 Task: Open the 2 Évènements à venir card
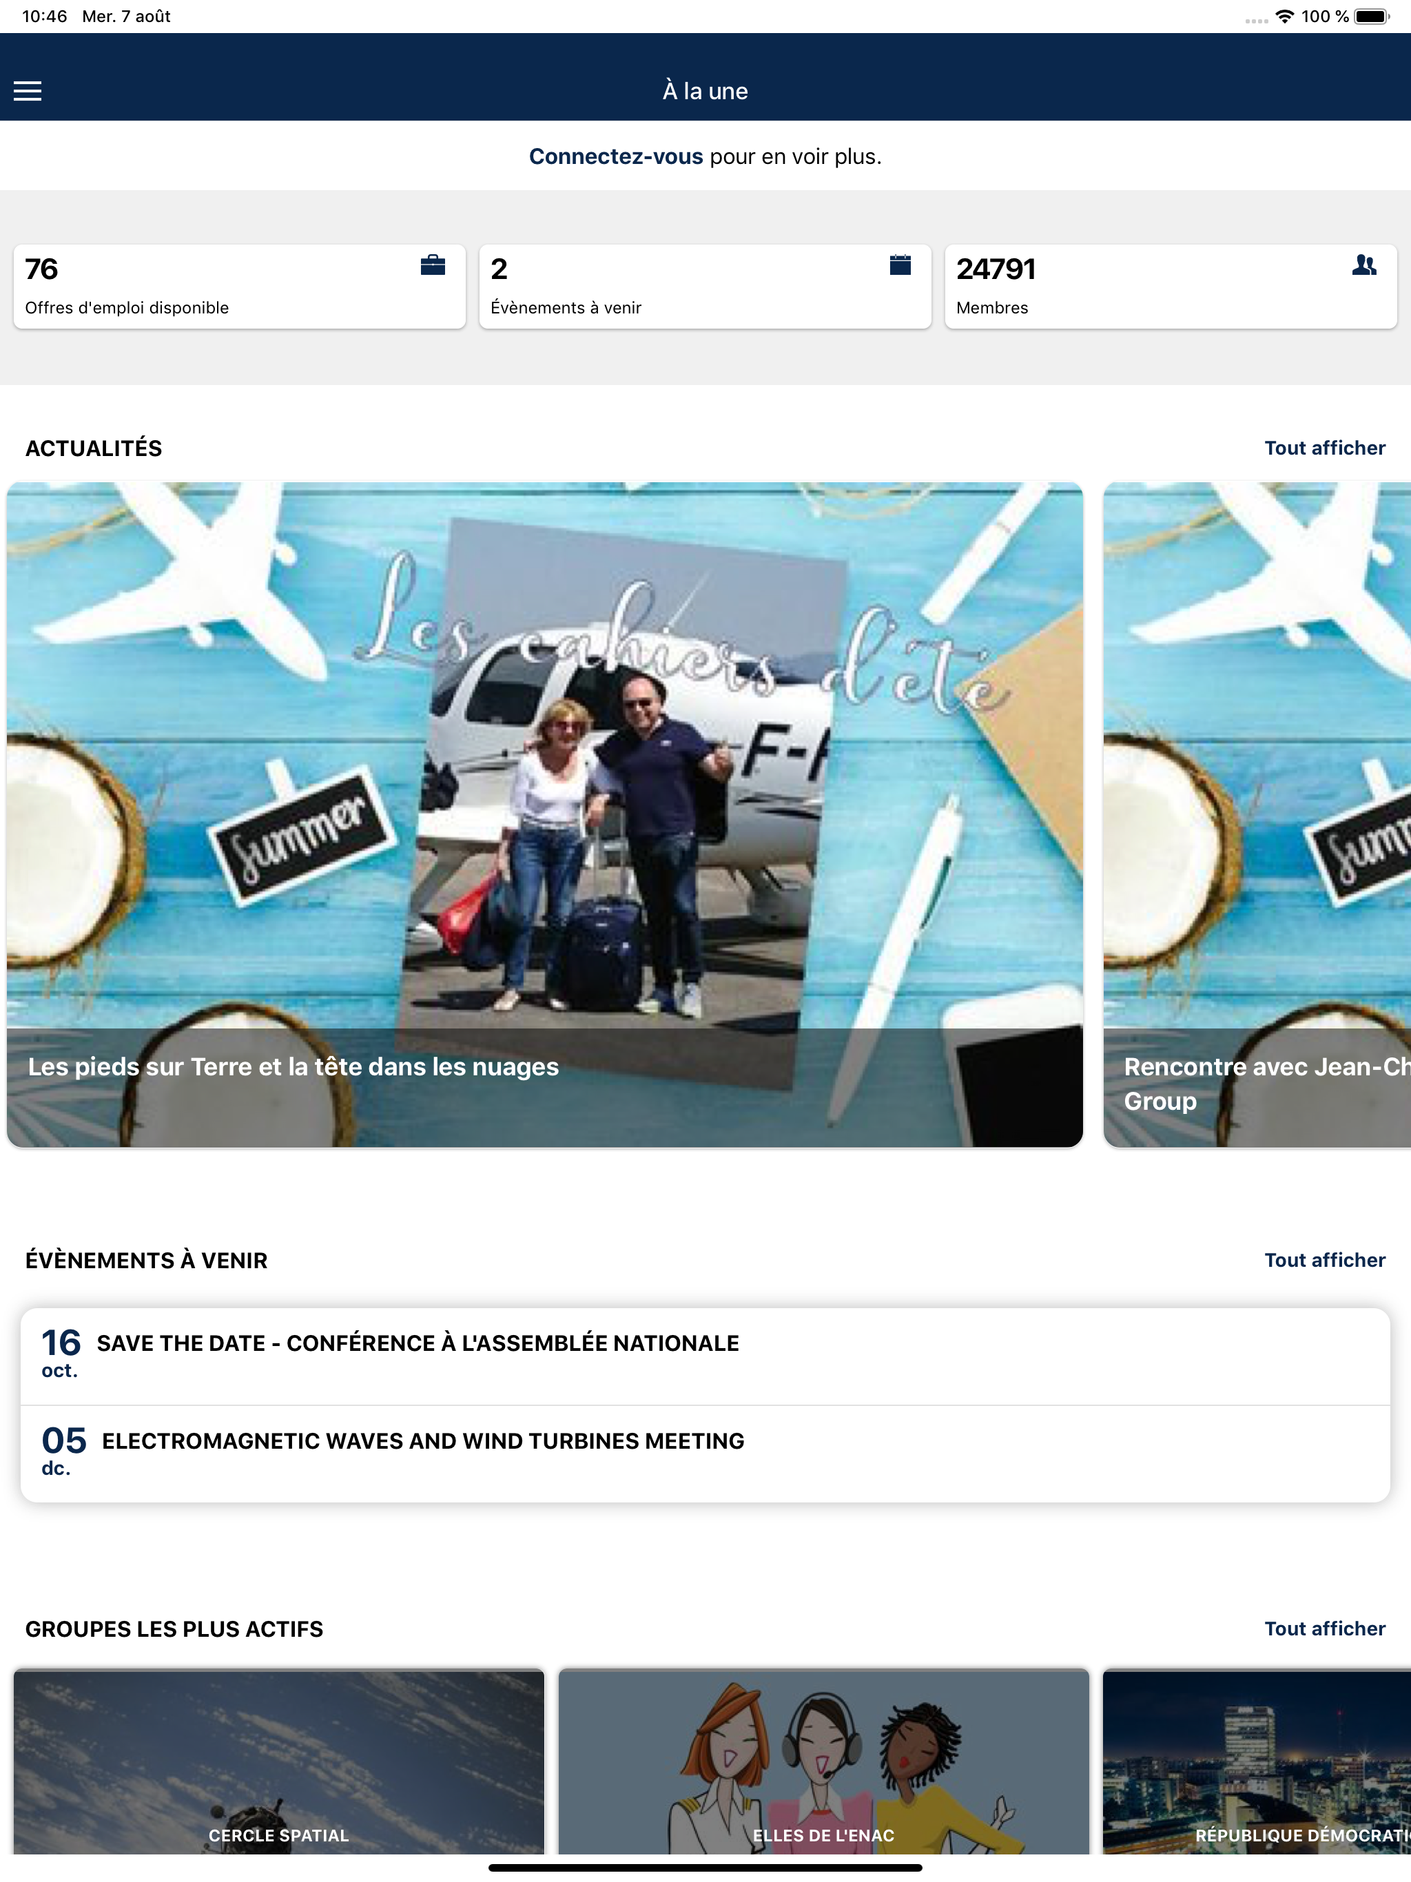[x=705, y=287]
